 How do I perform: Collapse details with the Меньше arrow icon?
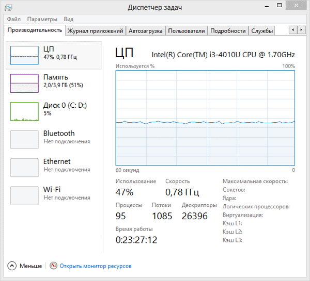pyautogui.click(x=12, y=266)
